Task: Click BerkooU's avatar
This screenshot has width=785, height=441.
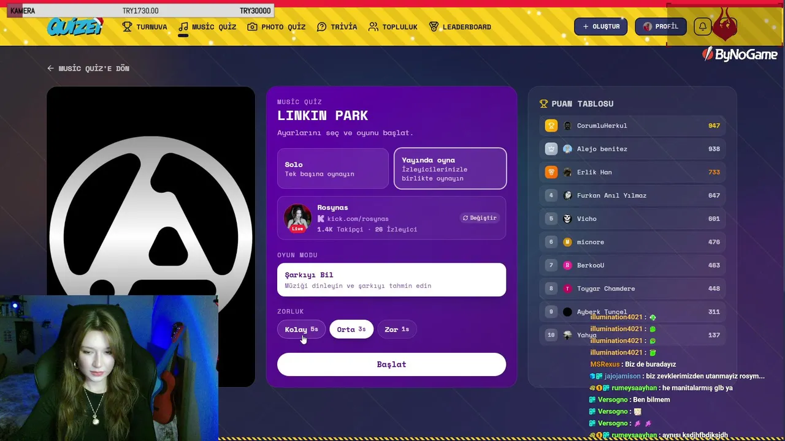Action: pos(567,265)
